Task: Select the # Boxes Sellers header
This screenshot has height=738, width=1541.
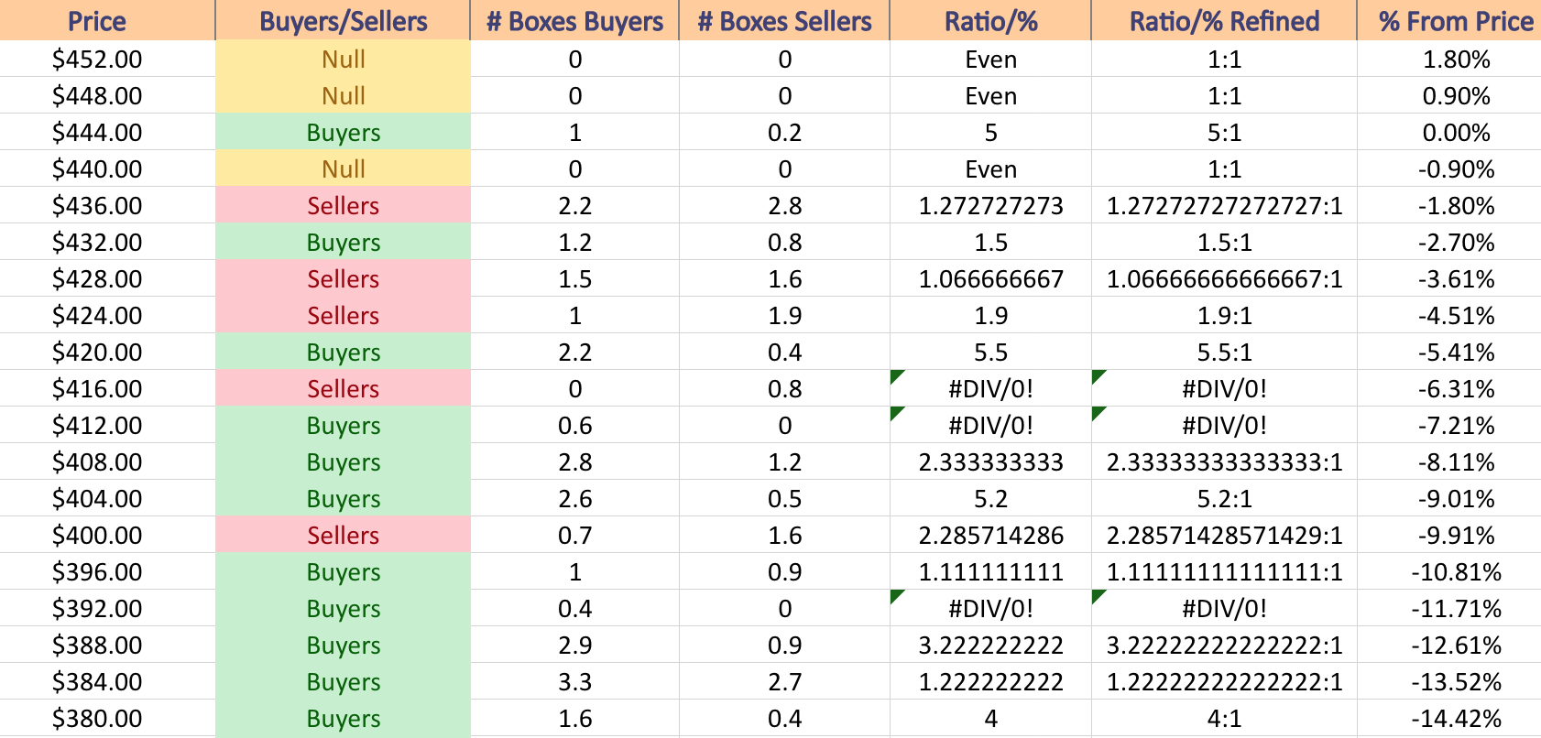Action: coord(784,20)
